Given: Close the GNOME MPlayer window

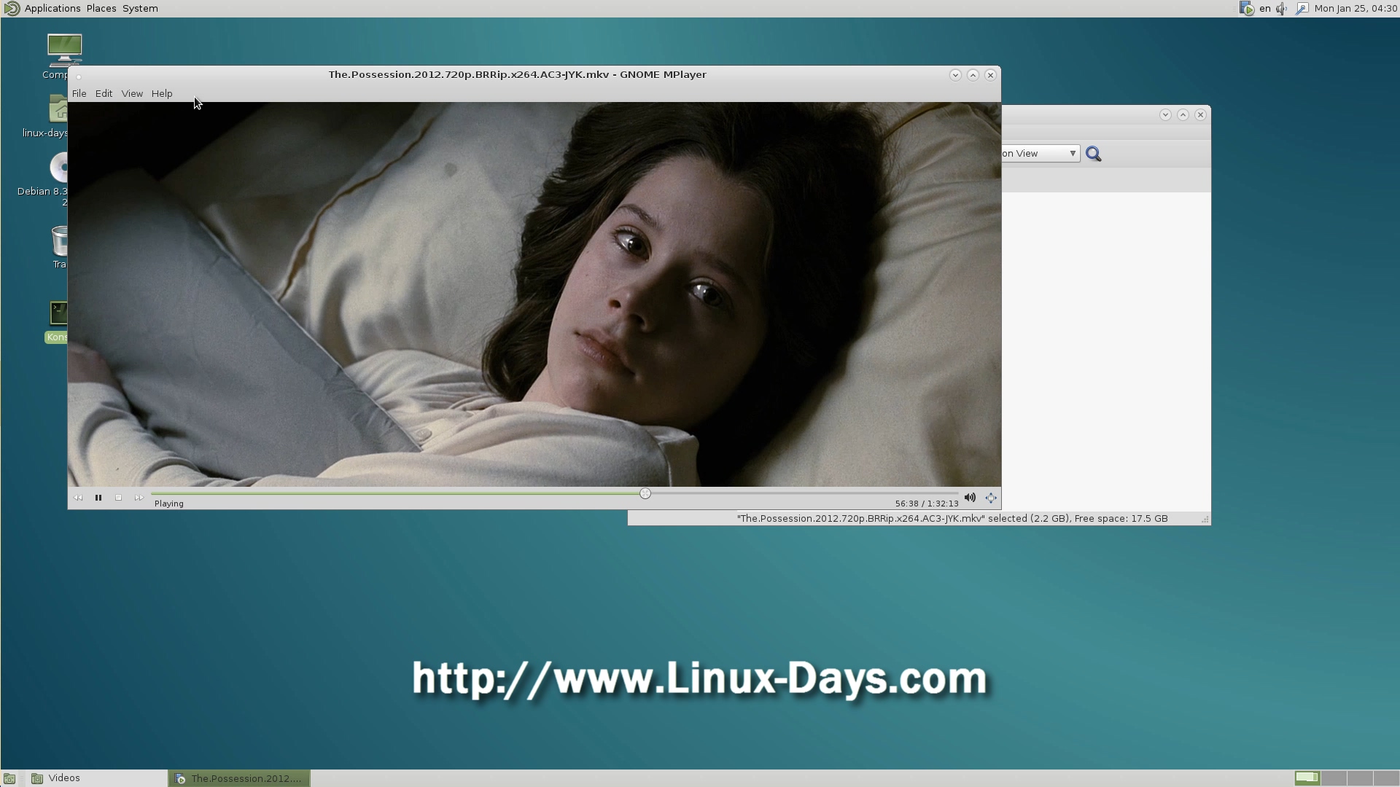Looking at the screenshot, I should pos(990,75).
